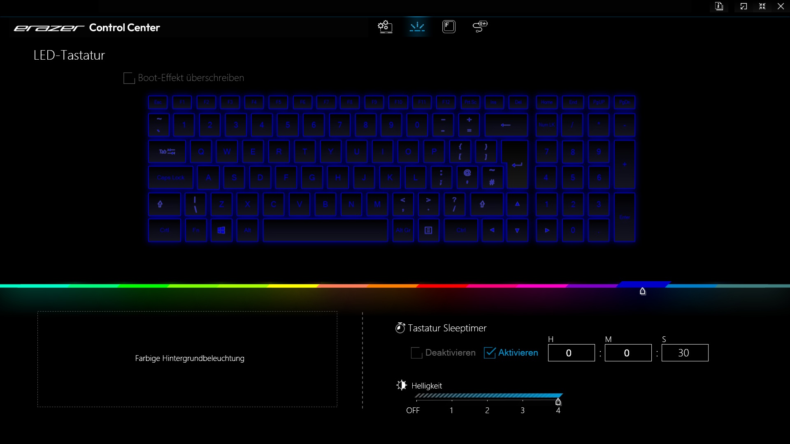Click the minutes input field
The image size is (790, 444).
(628, 353)
